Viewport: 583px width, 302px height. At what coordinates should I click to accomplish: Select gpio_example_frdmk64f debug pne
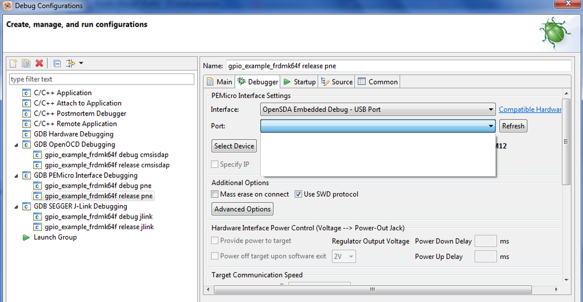point(98,186)
